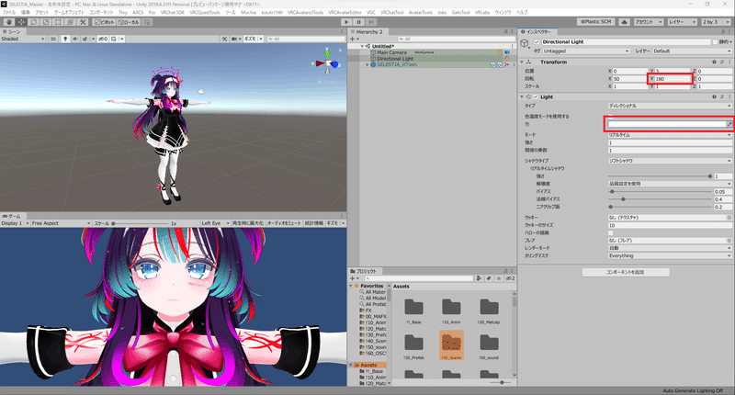The height and width of the screenshot is (395, 735).
Task: Open the VRChat SDK menu
Action: click(x=172, y=13)
